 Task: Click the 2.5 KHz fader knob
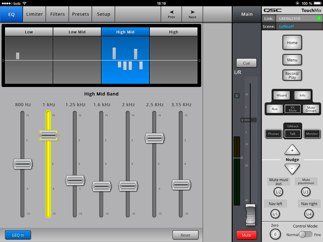pos(155,138)
